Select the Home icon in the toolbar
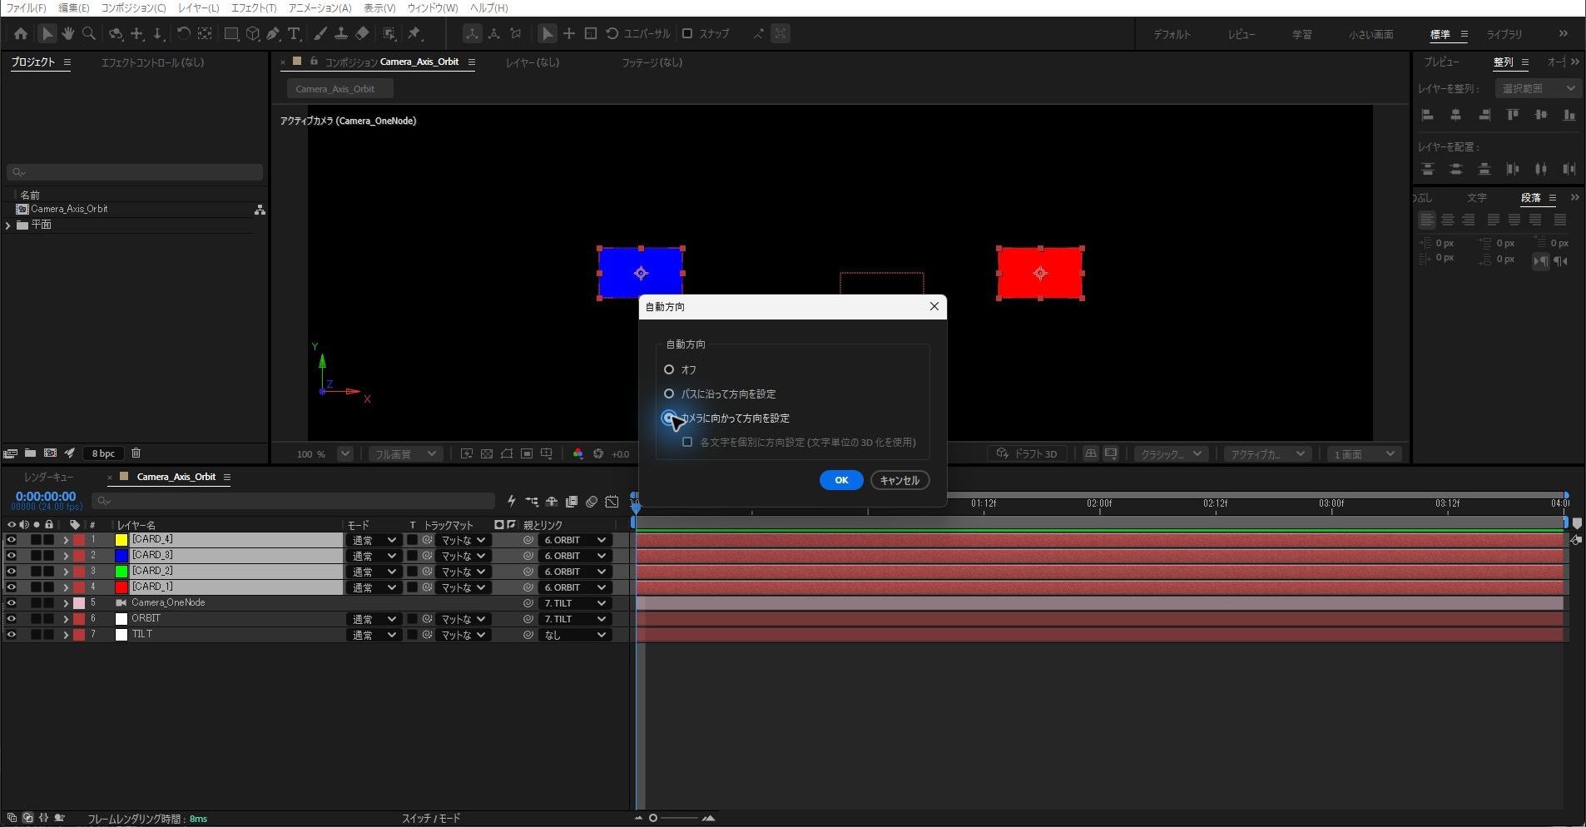The image size is (1586, 827). coord(21,34)
